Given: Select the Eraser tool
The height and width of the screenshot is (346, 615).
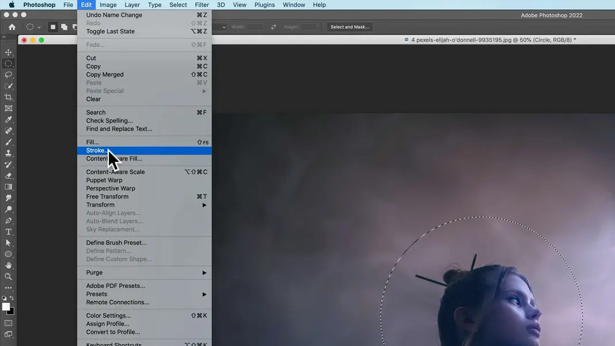Looking at the screenshot, I should click(x=8, y=176).
